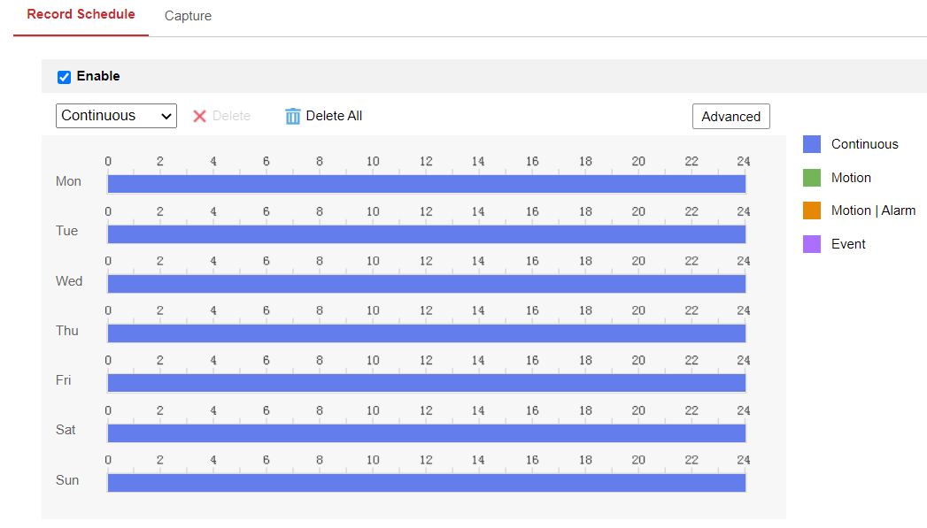Select Sunday's recording schedule bar
Viewport: 927px width, 528px height.
426,482
